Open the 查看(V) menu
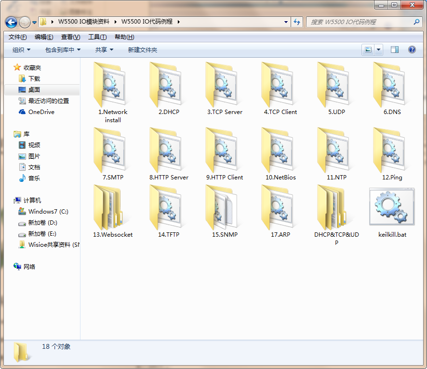 [70, 37]
